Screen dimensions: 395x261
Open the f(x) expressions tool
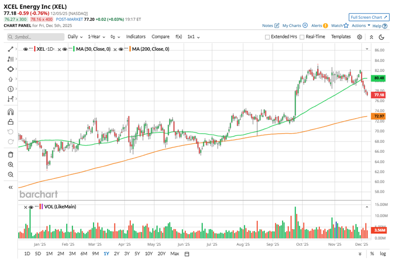click(179, 37)
